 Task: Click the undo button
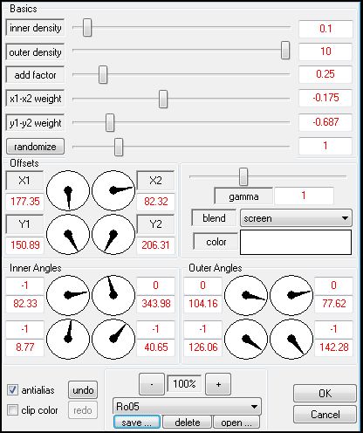[x=83, y=390]
